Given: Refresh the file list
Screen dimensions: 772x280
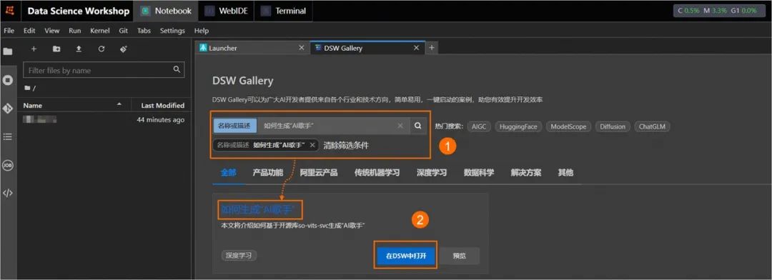Looking at the screenshot, I should point(101,49).
